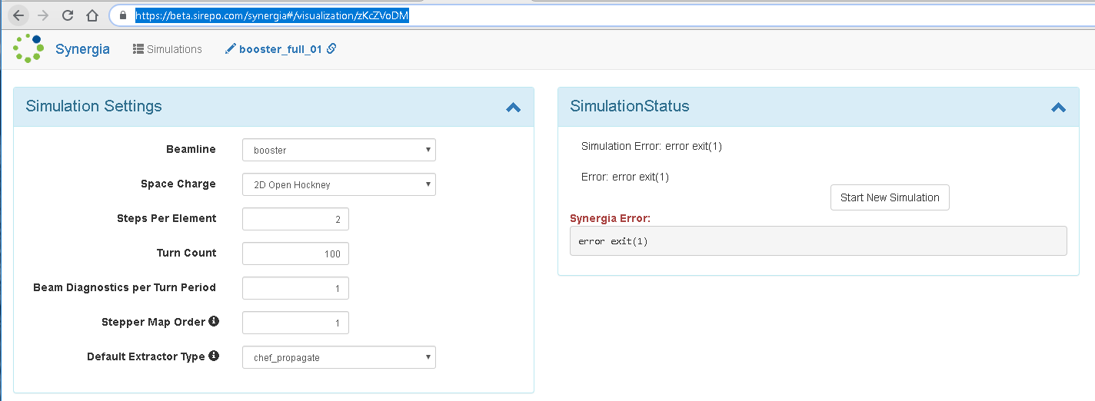Click the lock icon in the address bar
1095x401 pixels.
(x=122, y=15)
